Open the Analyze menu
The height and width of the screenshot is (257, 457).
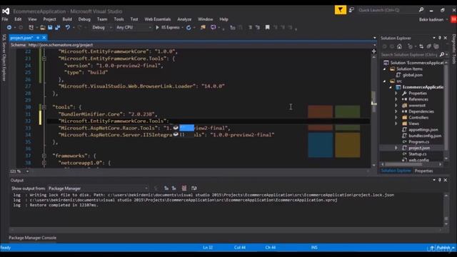pos(184,19)
